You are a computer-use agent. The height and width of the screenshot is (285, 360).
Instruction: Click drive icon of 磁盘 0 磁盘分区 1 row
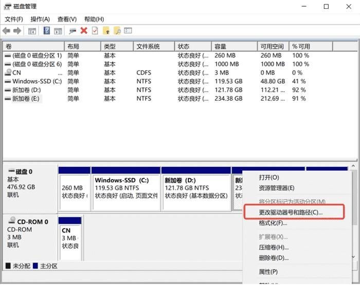[x=8, y=55]
